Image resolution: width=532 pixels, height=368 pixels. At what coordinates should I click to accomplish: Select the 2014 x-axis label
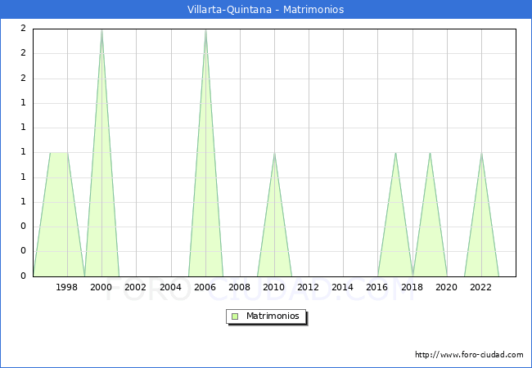click(x=343, y=287)
